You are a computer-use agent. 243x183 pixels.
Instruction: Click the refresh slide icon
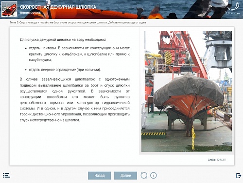[144, 175]
